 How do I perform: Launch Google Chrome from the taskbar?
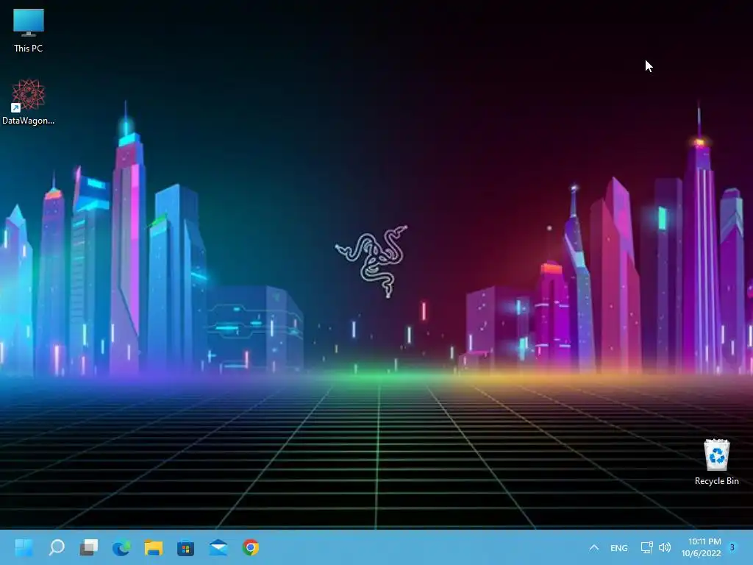point(251,547)
